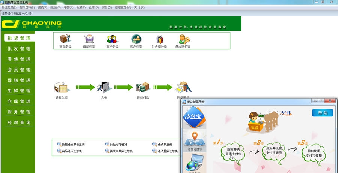
Task: Minimize the main 超赢 application window
Action: tap(317, 2)
